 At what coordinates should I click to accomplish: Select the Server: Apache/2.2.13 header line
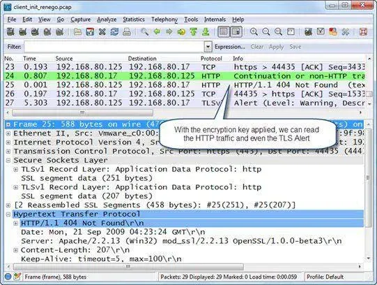(x=181, y=241)
